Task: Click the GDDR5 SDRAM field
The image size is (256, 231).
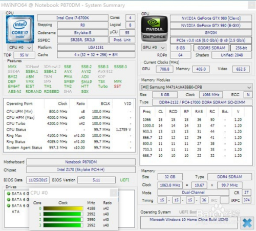Action: [x=211, y=48]
